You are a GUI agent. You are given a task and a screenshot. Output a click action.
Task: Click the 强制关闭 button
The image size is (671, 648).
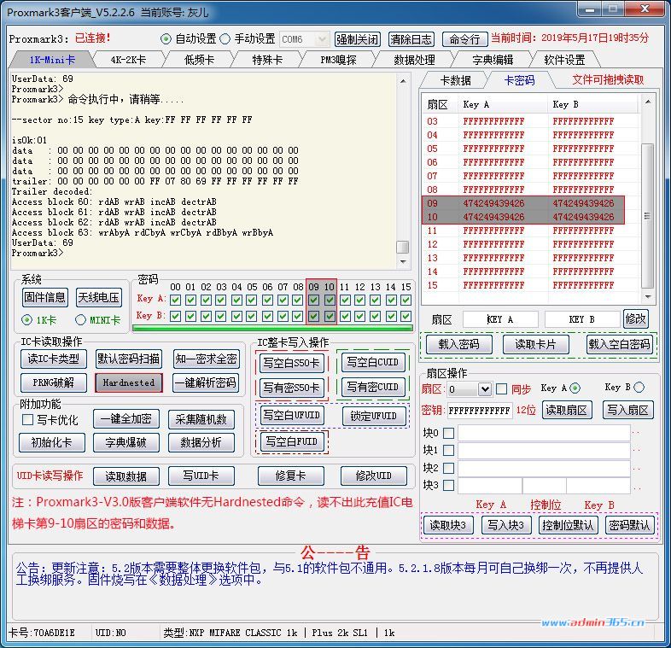(x=358, y=39)
